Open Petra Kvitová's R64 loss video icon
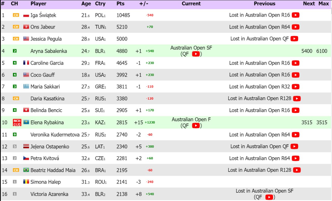This screenshot has height=201, width=332. [295, 158]
